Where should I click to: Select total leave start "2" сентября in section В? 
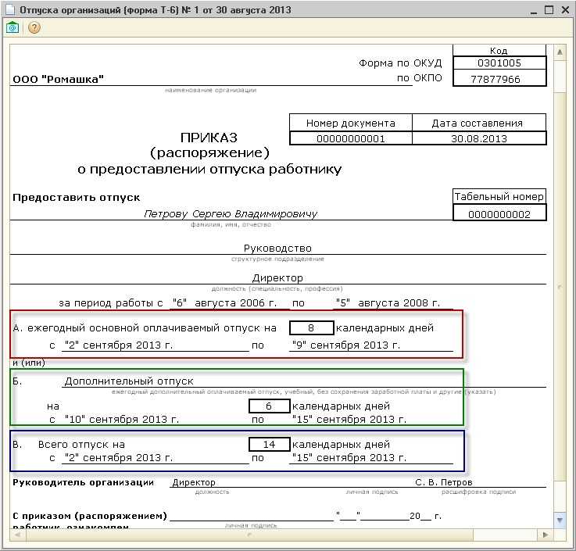coord(119,458)
